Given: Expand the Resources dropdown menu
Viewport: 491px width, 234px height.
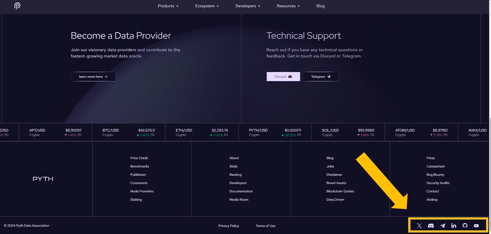Looking at the screenshot, I should click(x=288, y=6).
